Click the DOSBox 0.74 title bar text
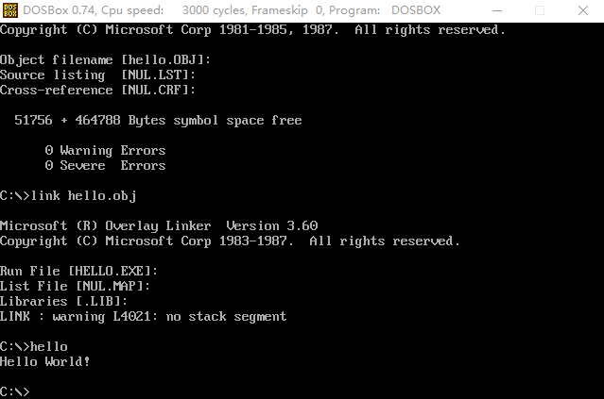This screenshot has width=604, height=399. tap(232, 10)
